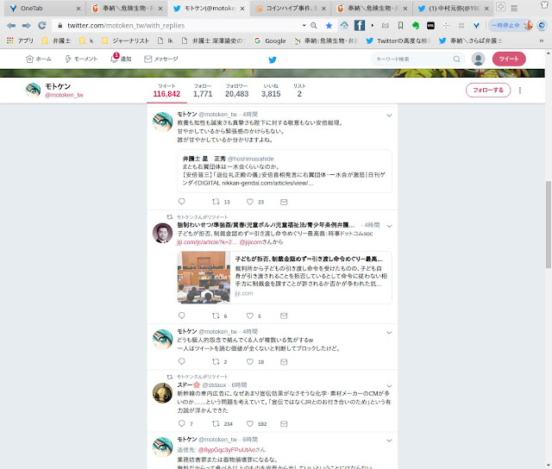Viewport: 552px width, 469px height.
Task: Open the モーメント navigation item
Action: tap(81, 59)
